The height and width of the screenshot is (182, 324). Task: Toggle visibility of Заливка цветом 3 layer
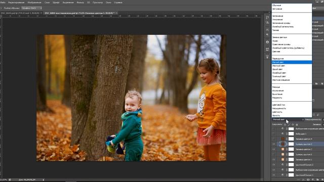click(x=274, y=154)
